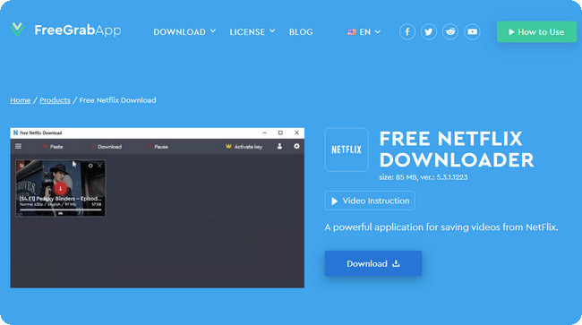Maximize the Free Netflix Download window
This screenshot has height=325, width=582.
tap(280, 133)
